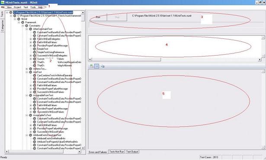Click the Run button
Screen dimensions: 266x160
(x=98, y=17)
